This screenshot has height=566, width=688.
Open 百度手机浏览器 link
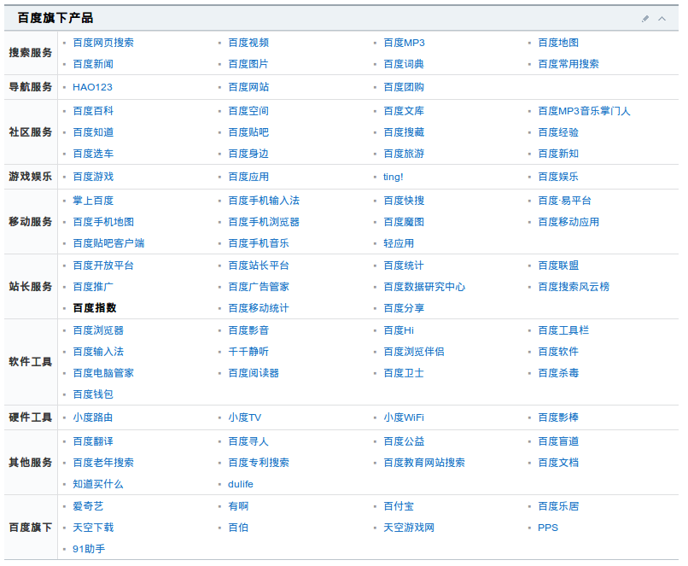tap(264, 222)
